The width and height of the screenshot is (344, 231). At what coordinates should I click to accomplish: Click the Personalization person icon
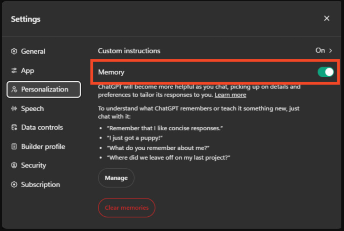(14, 89)
